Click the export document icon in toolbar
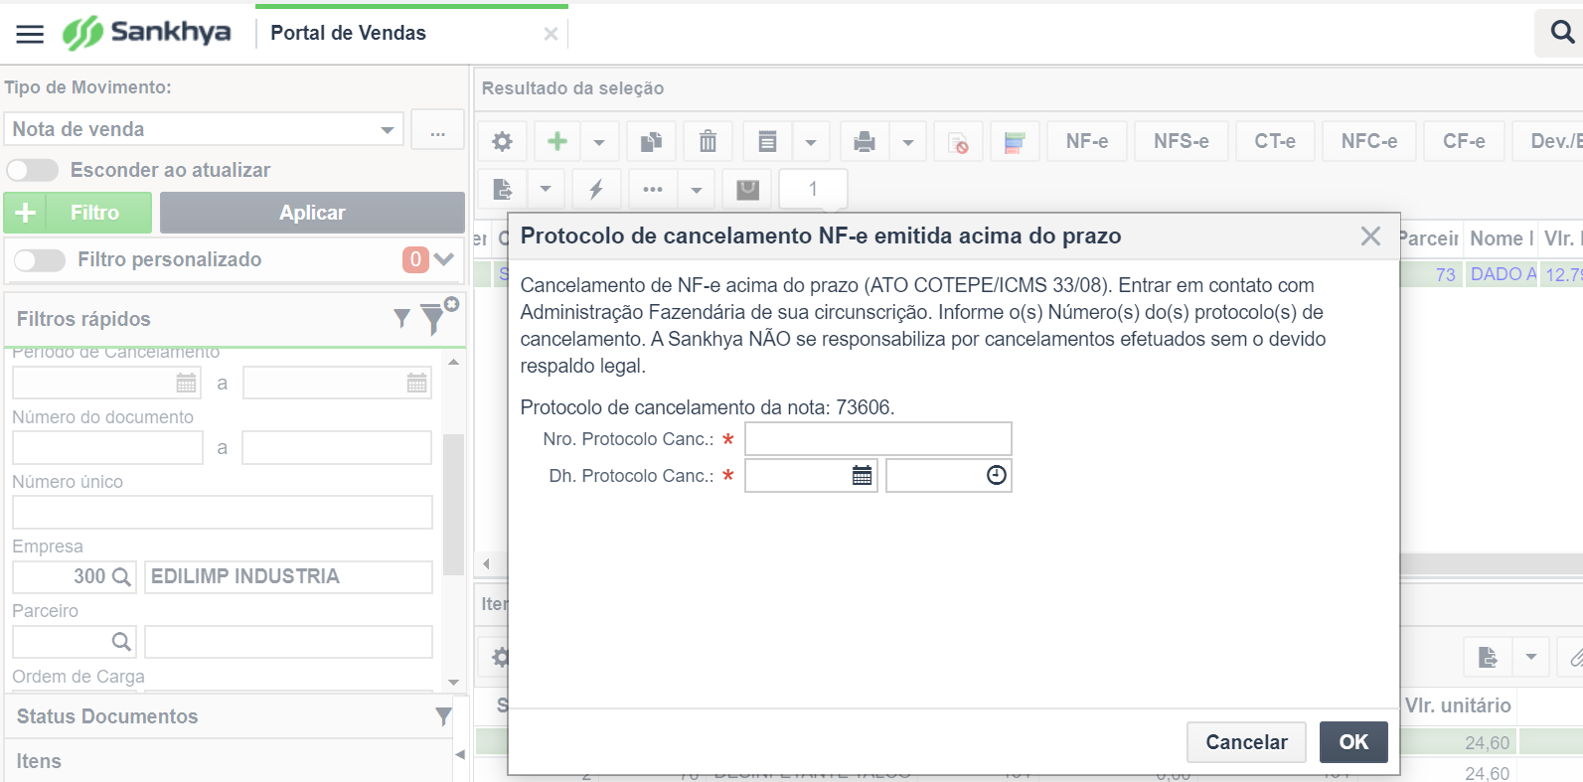This screenshot has width=1583, height=782. 503,189
